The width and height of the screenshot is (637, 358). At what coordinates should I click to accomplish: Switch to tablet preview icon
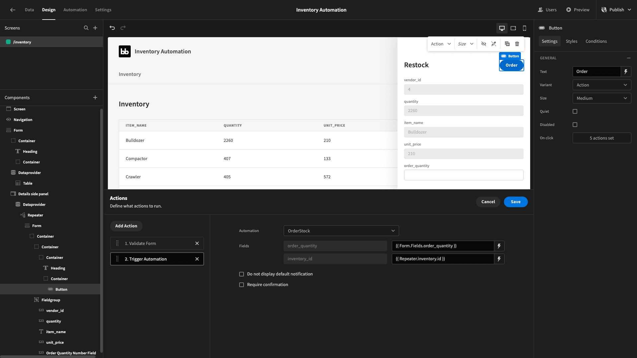513,28
